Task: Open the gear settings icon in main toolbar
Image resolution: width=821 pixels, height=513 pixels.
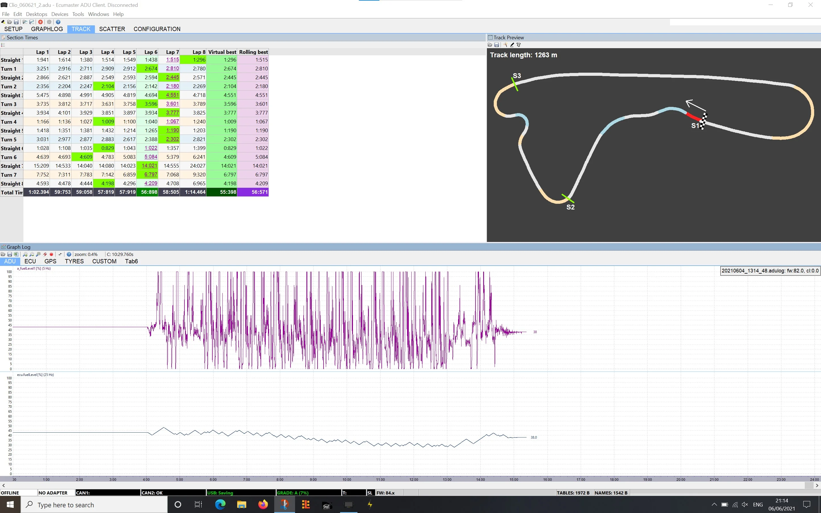Action: tap(49, 22)
